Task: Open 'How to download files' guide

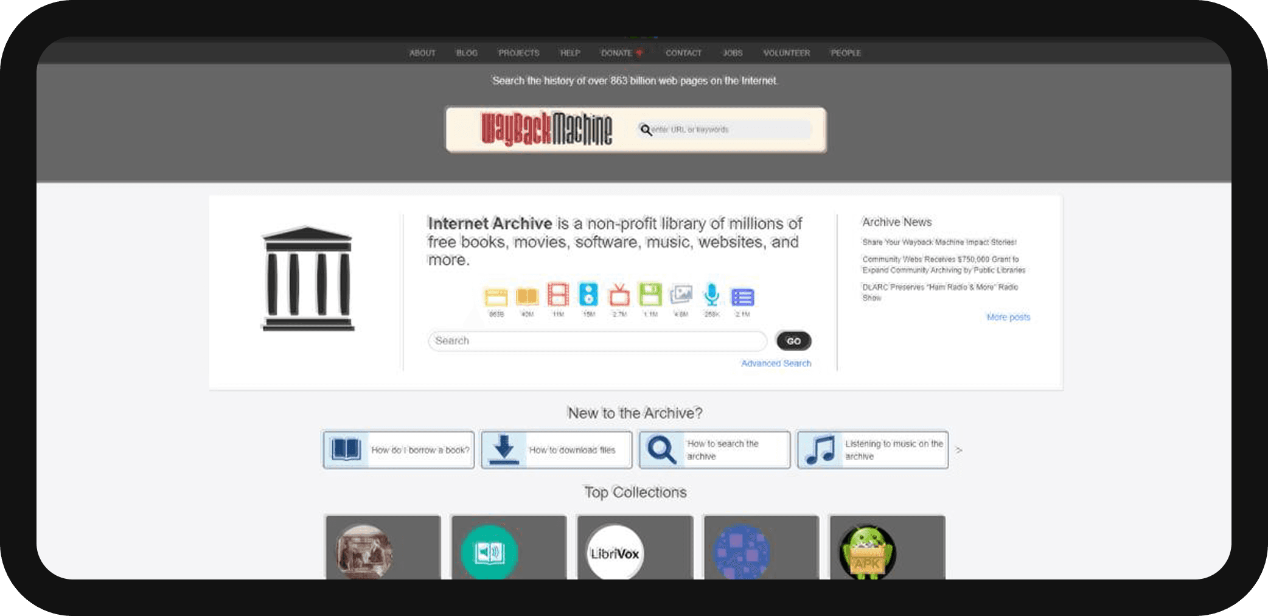Action: pyautogui.click(x=556, y=450)
